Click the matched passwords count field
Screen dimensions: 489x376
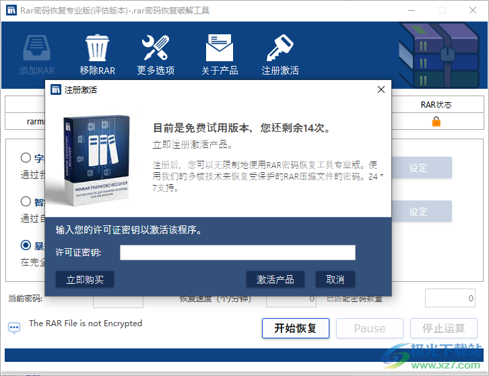(450, 298)
